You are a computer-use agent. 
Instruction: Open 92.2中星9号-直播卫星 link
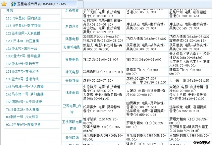(x=23, y=124)
